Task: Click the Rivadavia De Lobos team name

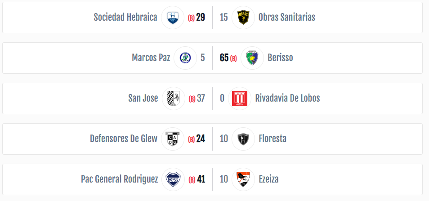Action: [287, 98]
